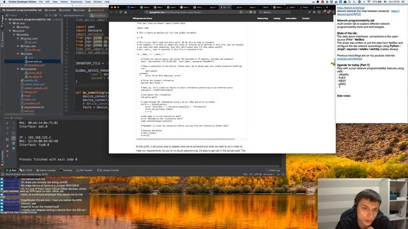Open the Tools menu in menu bar
The width and height of the screenshot is (408, 229).
[x=88, y=1]
